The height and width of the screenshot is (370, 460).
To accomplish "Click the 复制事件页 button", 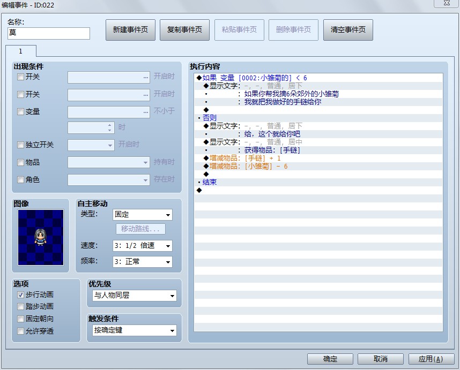I will [184, 30].
